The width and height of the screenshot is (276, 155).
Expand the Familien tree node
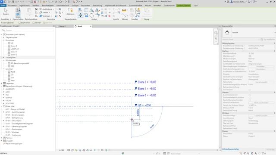coord(2,138)
